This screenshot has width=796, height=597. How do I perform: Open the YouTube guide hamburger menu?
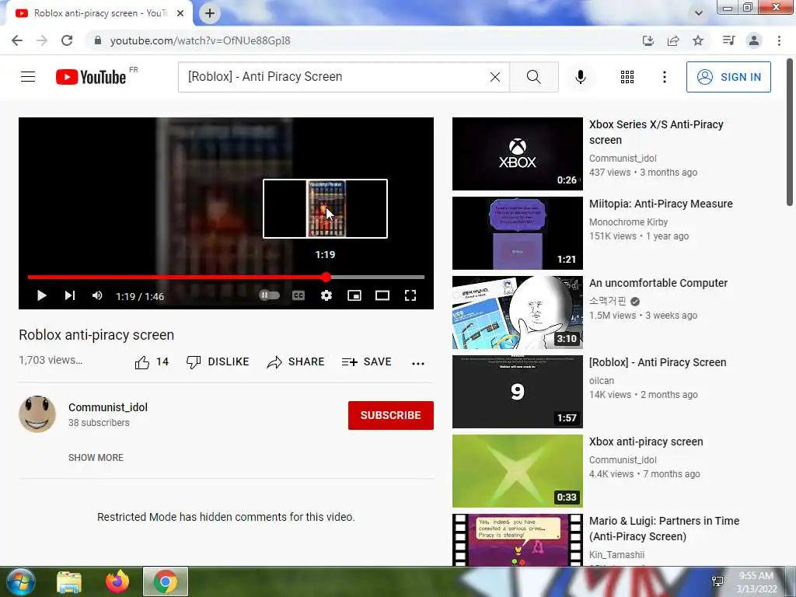pyautogui.click(x=28, y=77)
